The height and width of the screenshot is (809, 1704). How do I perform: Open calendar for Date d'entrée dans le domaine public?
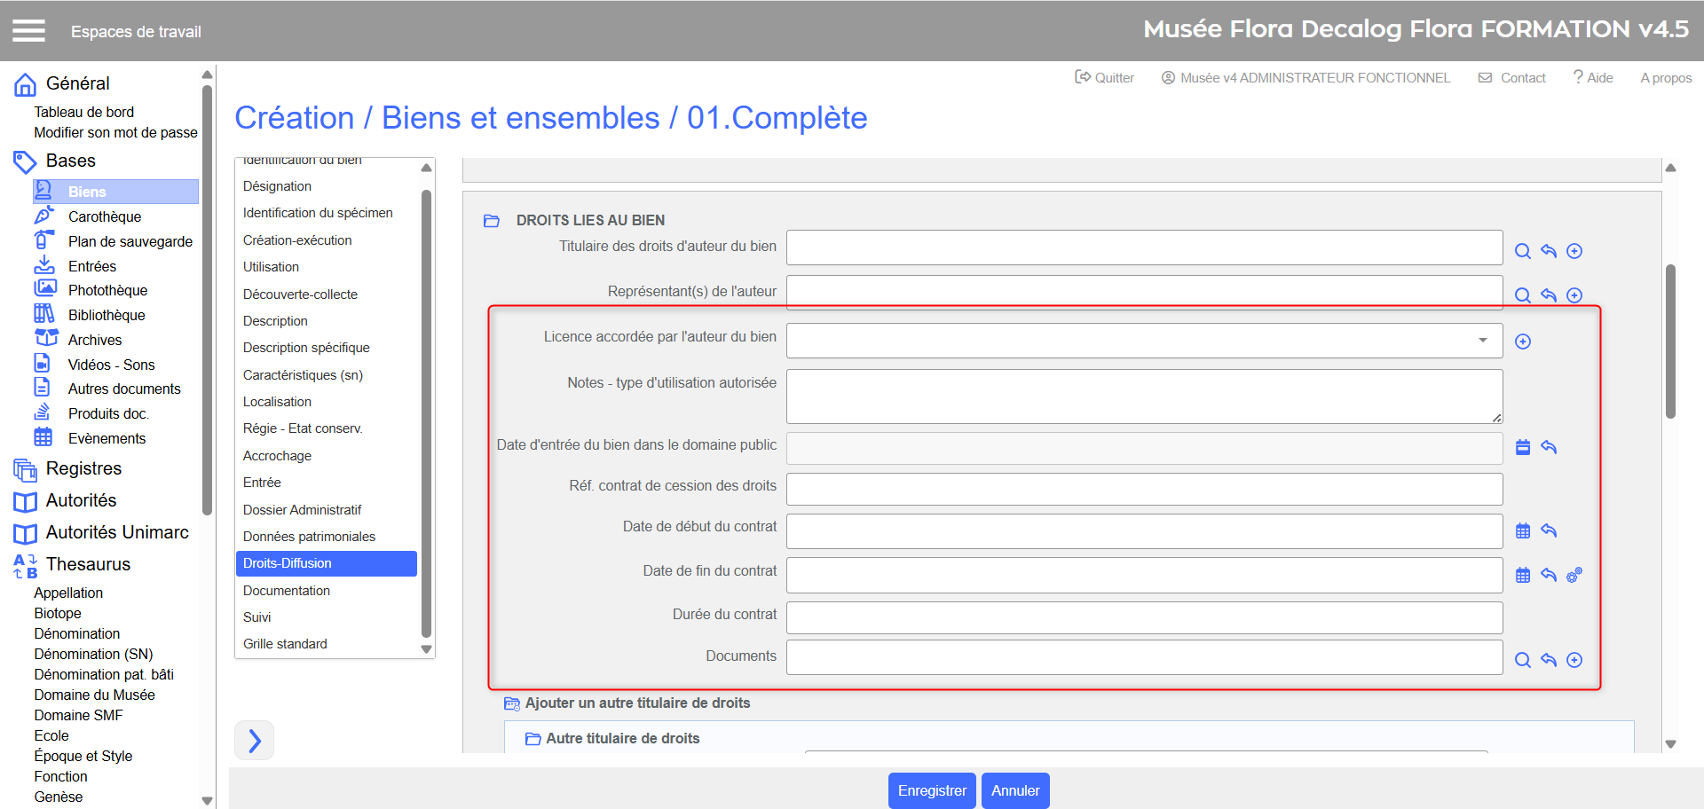tap(1522, 447)
